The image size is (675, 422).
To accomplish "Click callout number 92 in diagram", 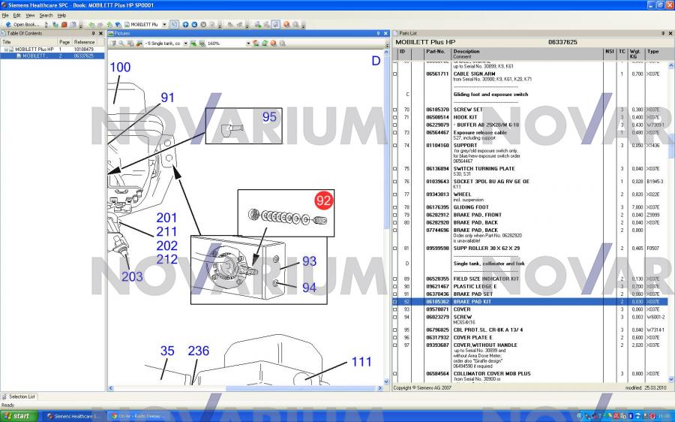I will (323, 200).
